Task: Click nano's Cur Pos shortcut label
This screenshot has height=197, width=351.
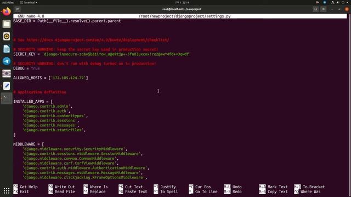Action: (x=203, y=187)
